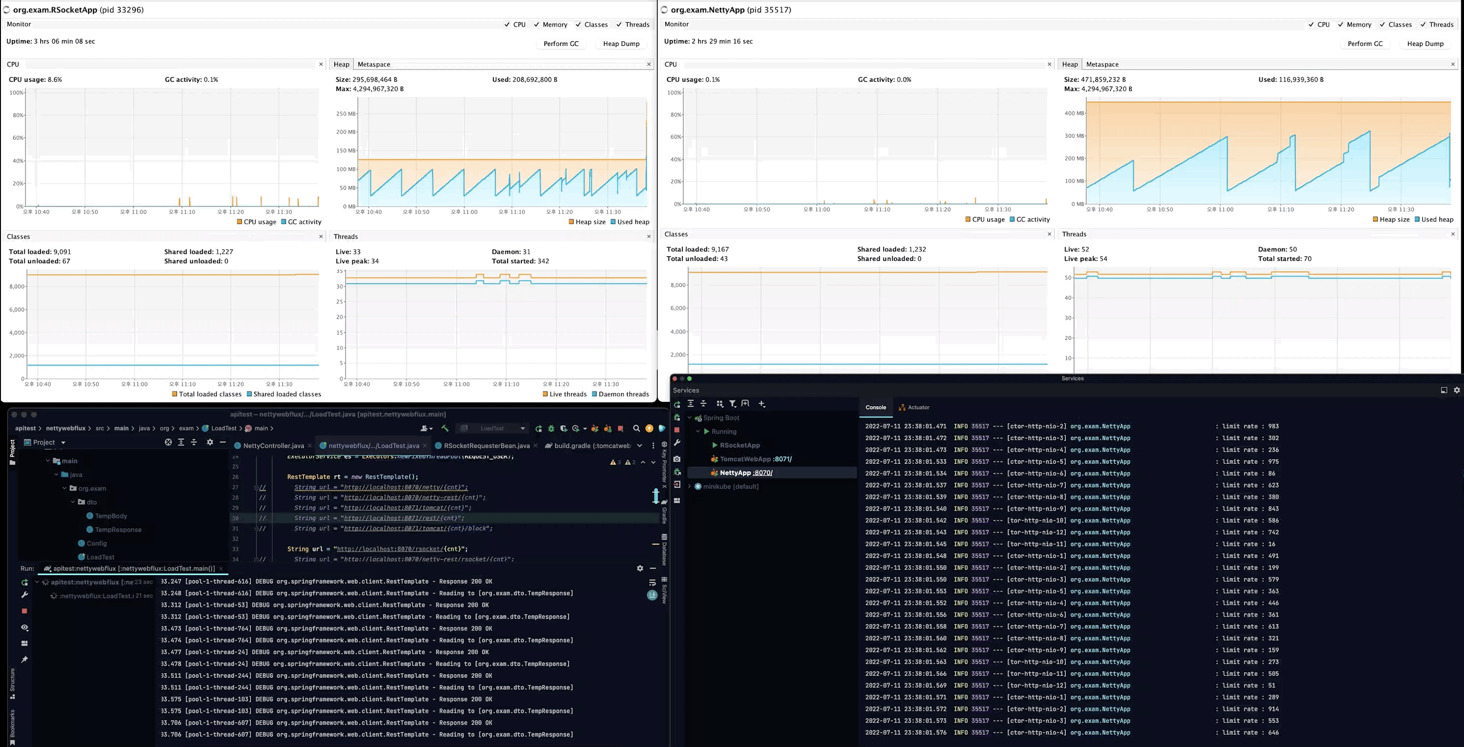Click Add Service plus icon
The width and height of the screenshot is (1464, 747).
tap(761, 404)
